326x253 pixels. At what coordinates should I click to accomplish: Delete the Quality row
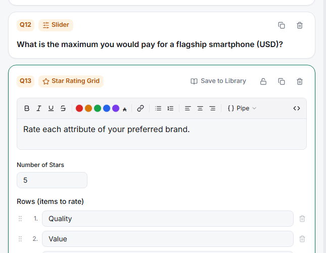302,219
